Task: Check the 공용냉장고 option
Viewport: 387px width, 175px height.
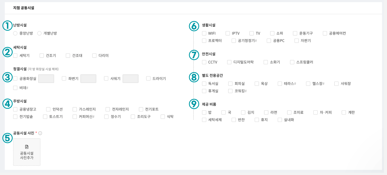Action: (x=15, y=109)
